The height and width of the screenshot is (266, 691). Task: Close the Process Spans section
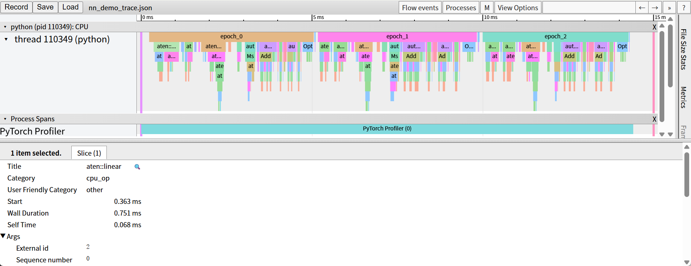[654, 119]
